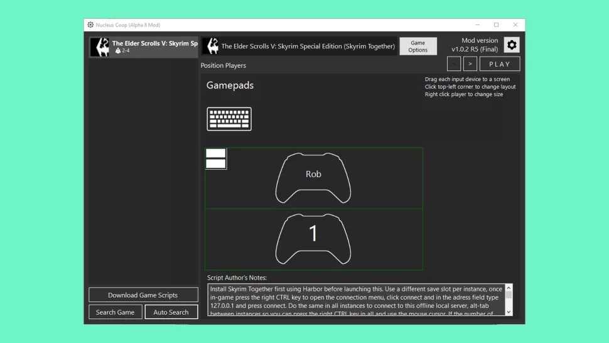Click inside the Script Author's Notes text box
Screen dimensions: 609x343
355,300
